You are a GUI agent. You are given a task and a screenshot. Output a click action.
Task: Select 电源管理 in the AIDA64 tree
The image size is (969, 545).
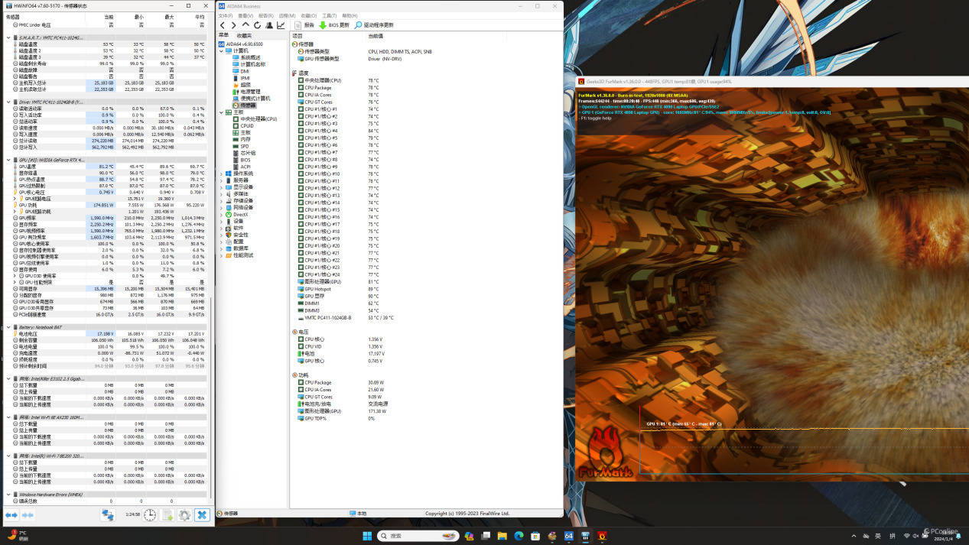(x=250, y=92)
